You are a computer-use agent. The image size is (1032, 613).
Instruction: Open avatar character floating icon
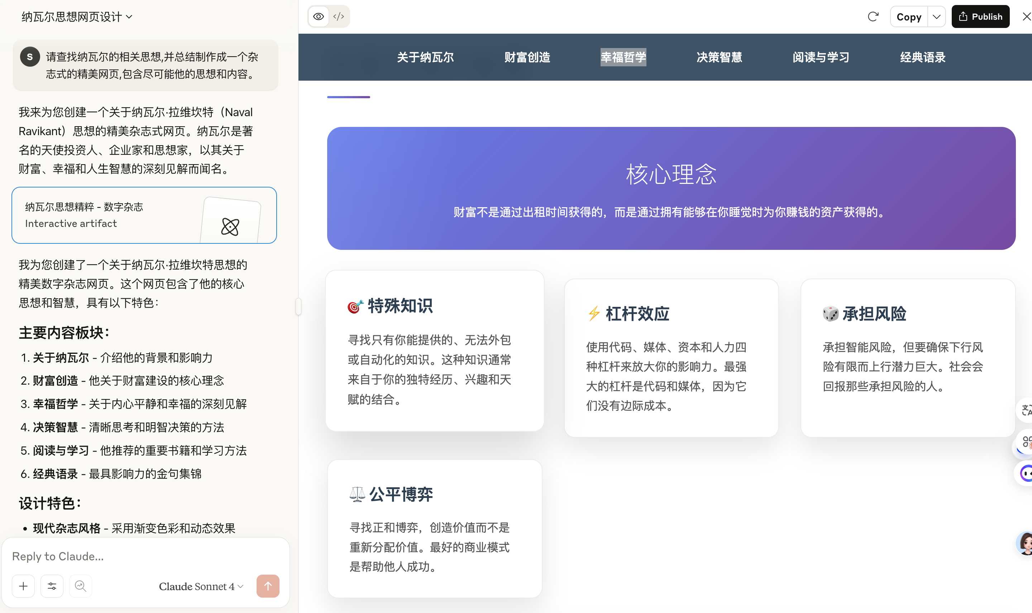pyautogui.click(x=1024, y=543)
